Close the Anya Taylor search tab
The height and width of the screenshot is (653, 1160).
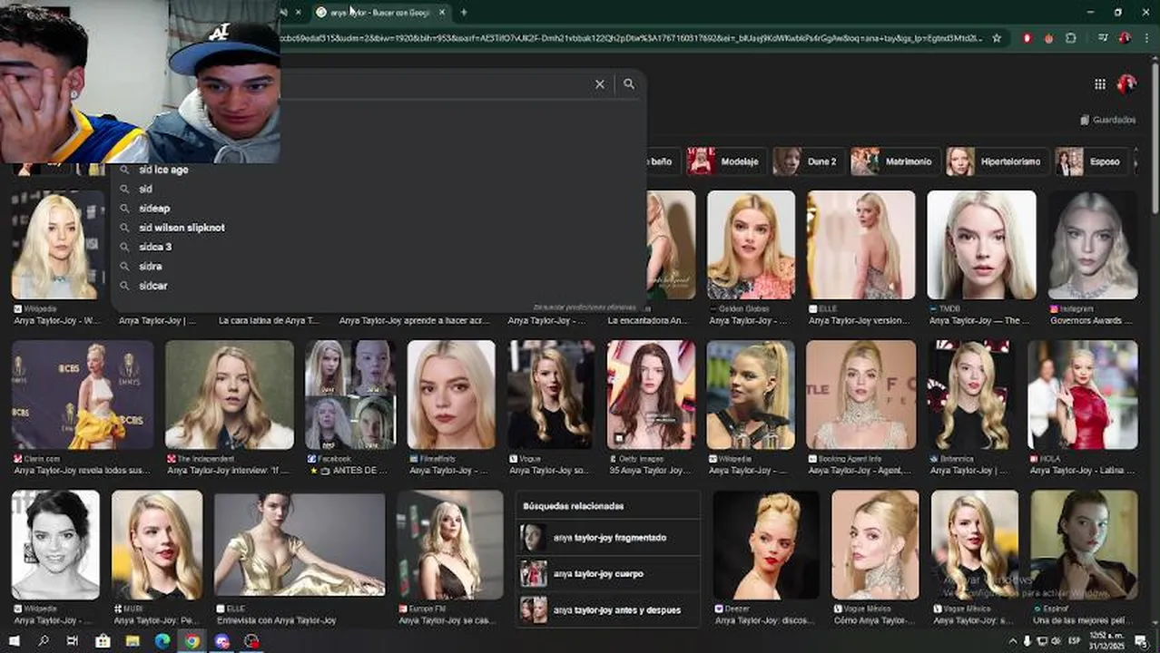tap(442, 12)
